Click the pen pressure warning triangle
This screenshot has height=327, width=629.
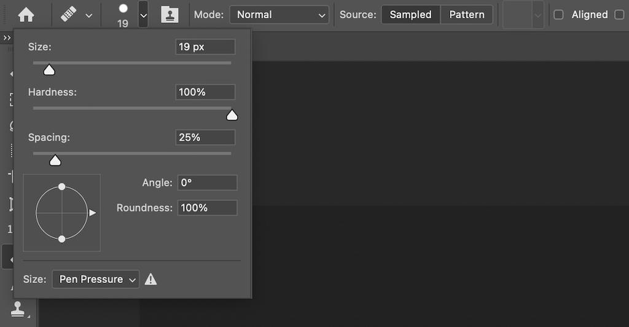click(150, 279)
